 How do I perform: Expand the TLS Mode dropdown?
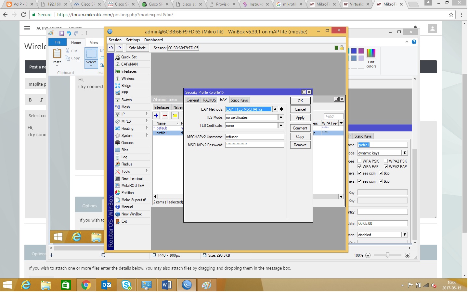click(281, 117)
